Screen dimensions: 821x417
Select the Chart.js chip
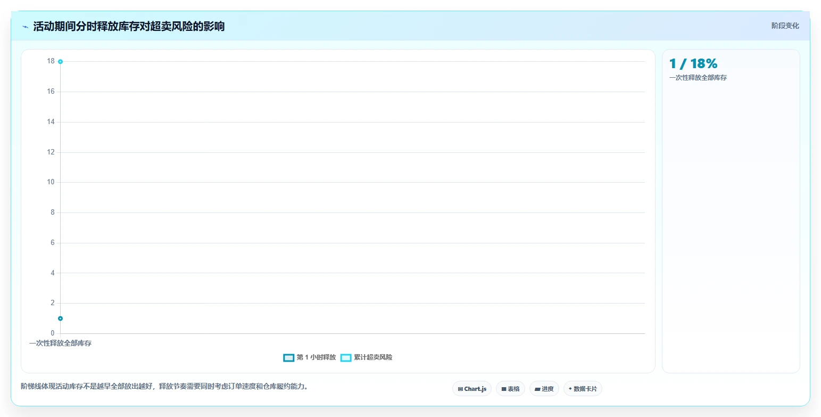pyautogui.click(x=472, y=389)
